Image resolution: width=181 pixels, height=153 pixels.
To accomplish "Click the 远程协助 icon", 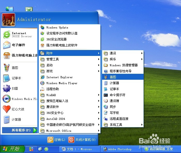I will click(x=42, y=89).
